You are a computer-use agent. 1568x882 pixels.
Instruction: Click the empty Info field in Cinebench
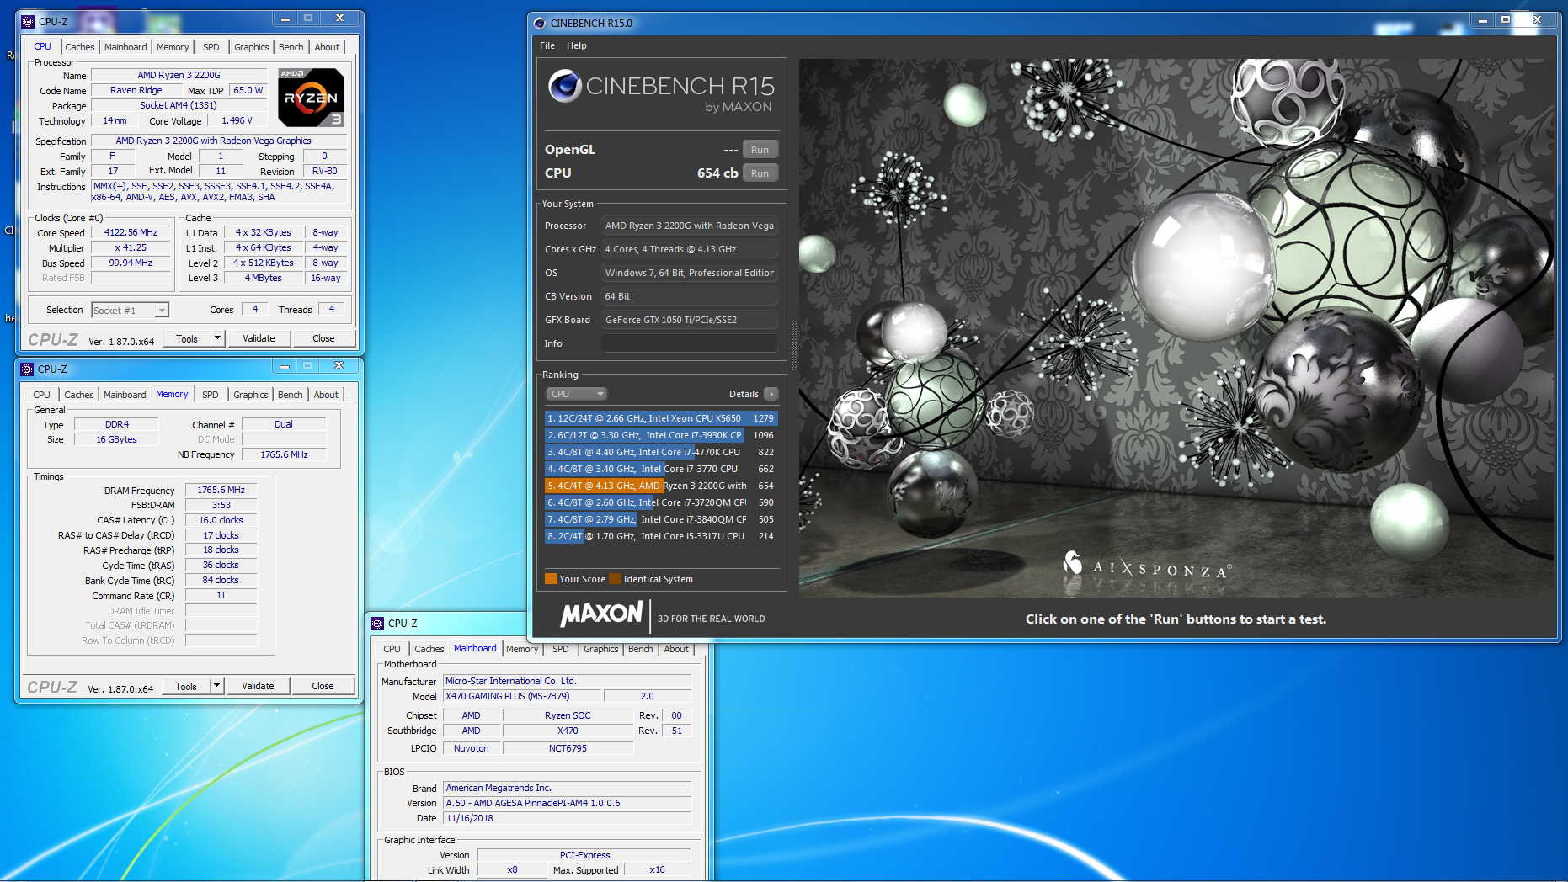tap(689, 343)
